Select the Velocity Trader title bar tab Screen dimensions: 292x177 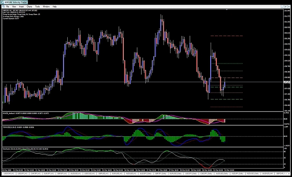pos(14,2)
